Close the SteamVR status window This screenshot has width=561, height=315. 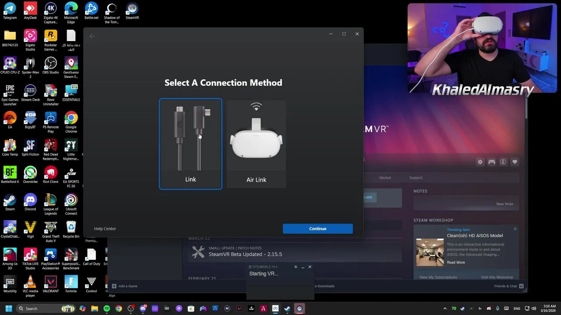click(309, 267)
